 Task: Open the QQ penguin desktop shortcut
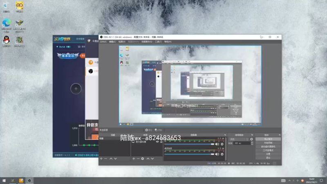(7, 41)
